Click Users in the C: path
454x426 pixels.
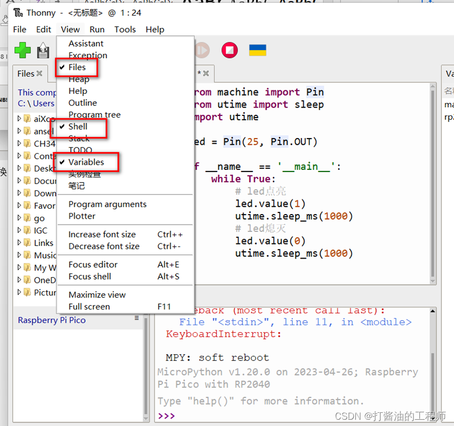[x=44, y=103]
